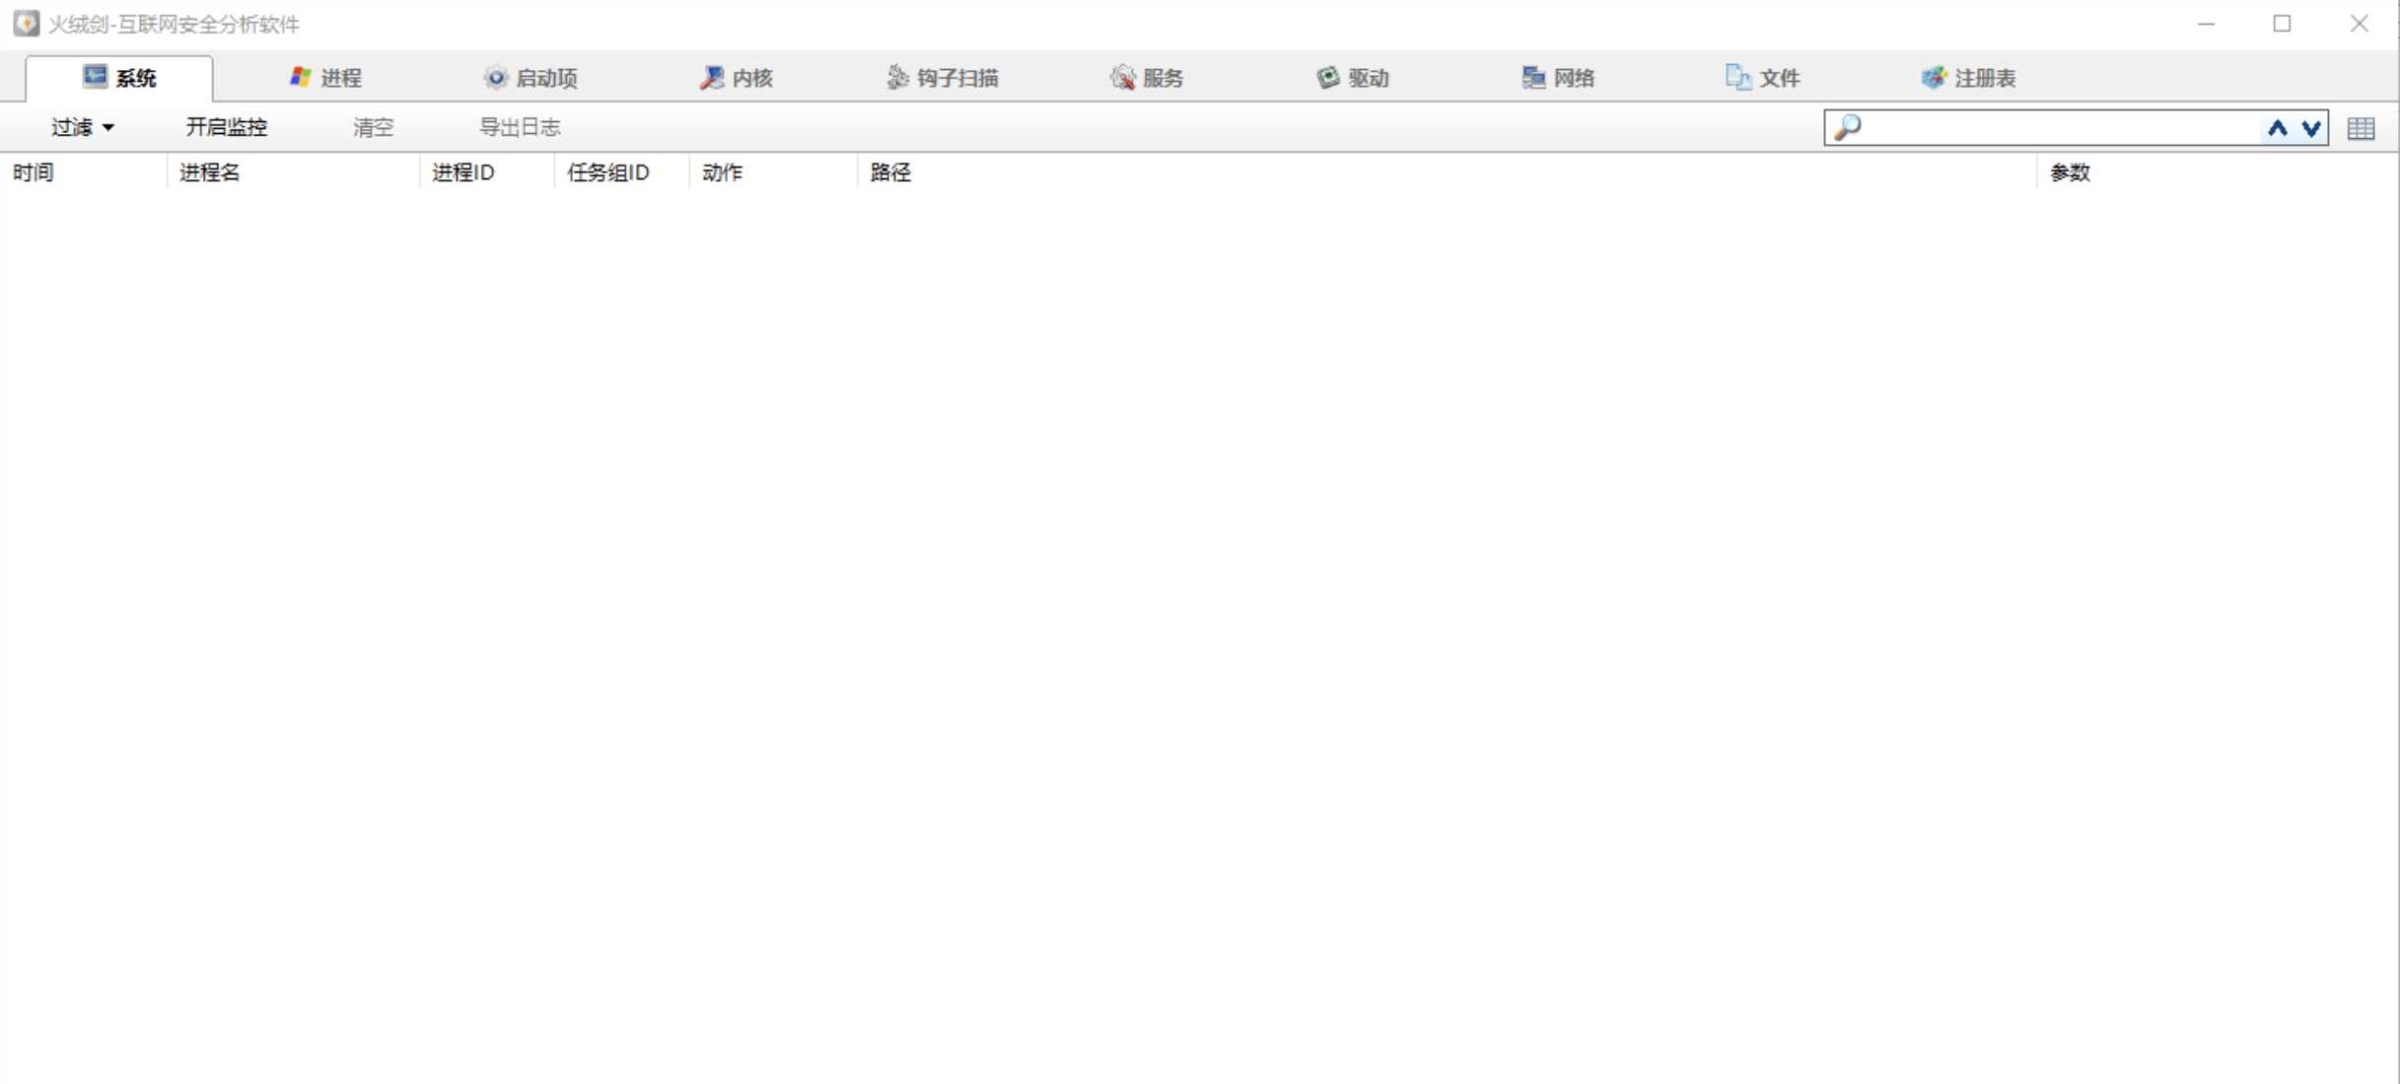2400x1084 pixels.
Task: Minimize the 火绒剑 window
Action: [2207, 24]
